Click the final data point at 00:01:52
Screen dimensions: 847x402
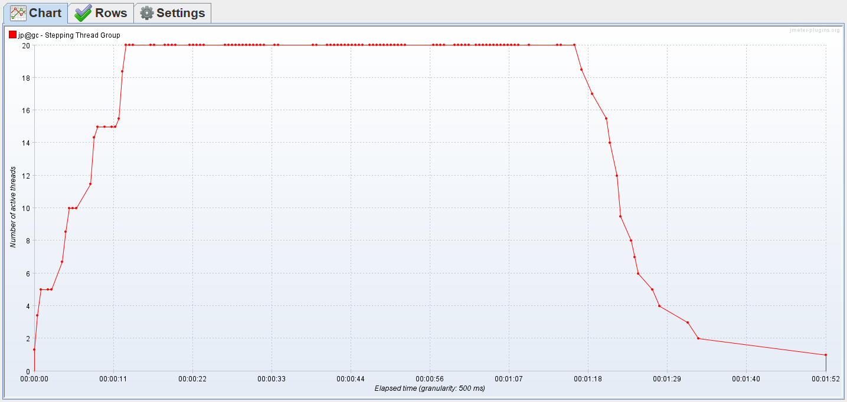click(825, 355)
